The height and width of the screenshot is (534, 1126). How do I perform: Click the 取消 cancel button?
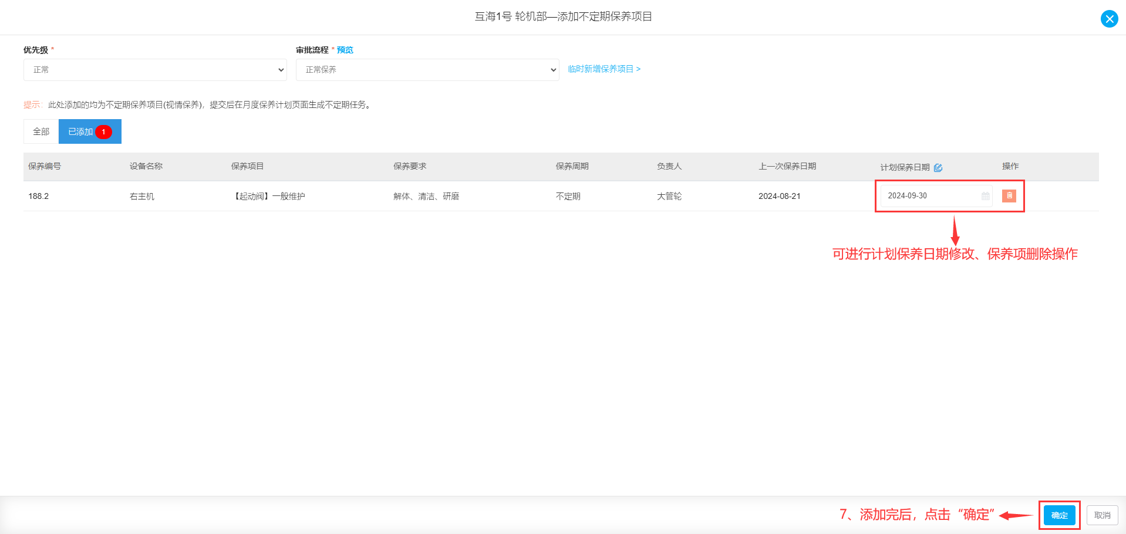[x=1103, y=515]
